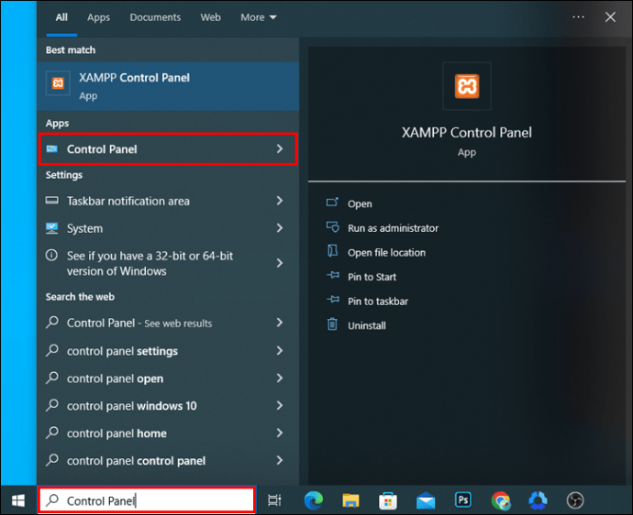Click the Open file location icon
Image resolution: width=633 pixels, height=515 pixels.
point(332,251)
